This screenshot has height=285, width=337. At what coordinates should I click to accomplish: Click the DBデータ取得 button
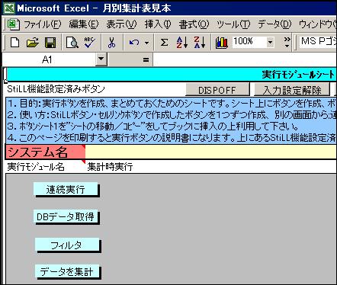coord(66,216)
